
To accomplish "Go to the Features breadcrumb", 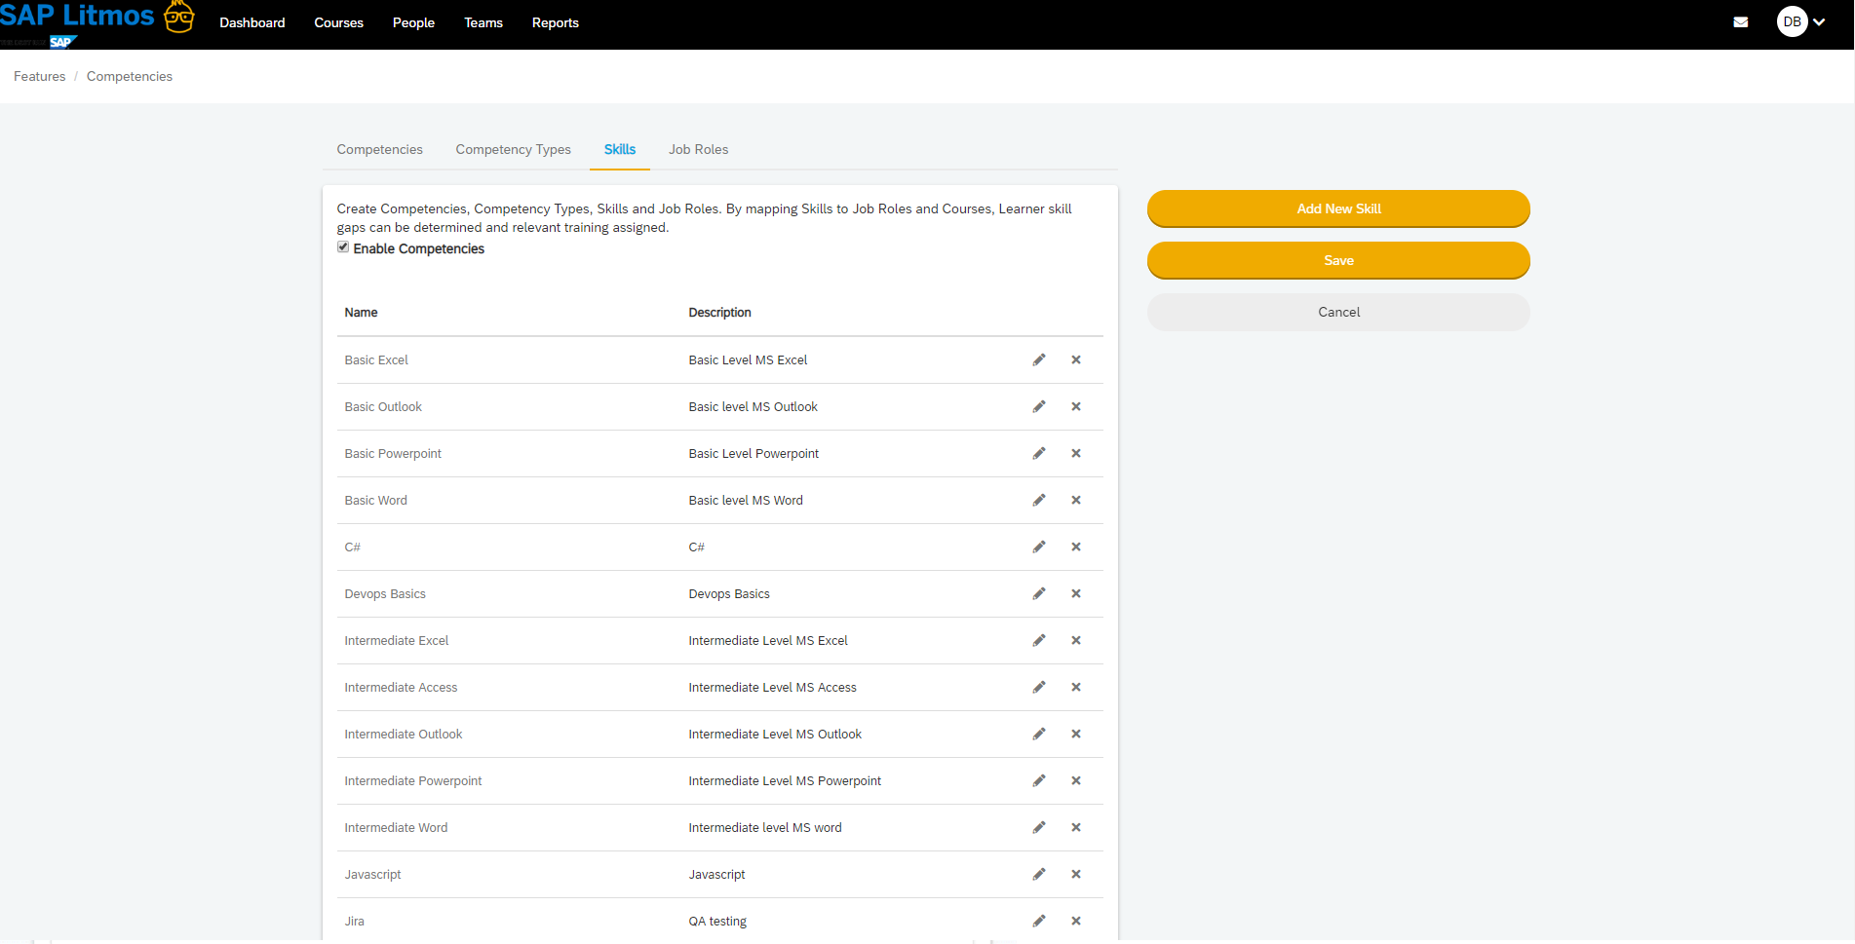I will point(40,76).
